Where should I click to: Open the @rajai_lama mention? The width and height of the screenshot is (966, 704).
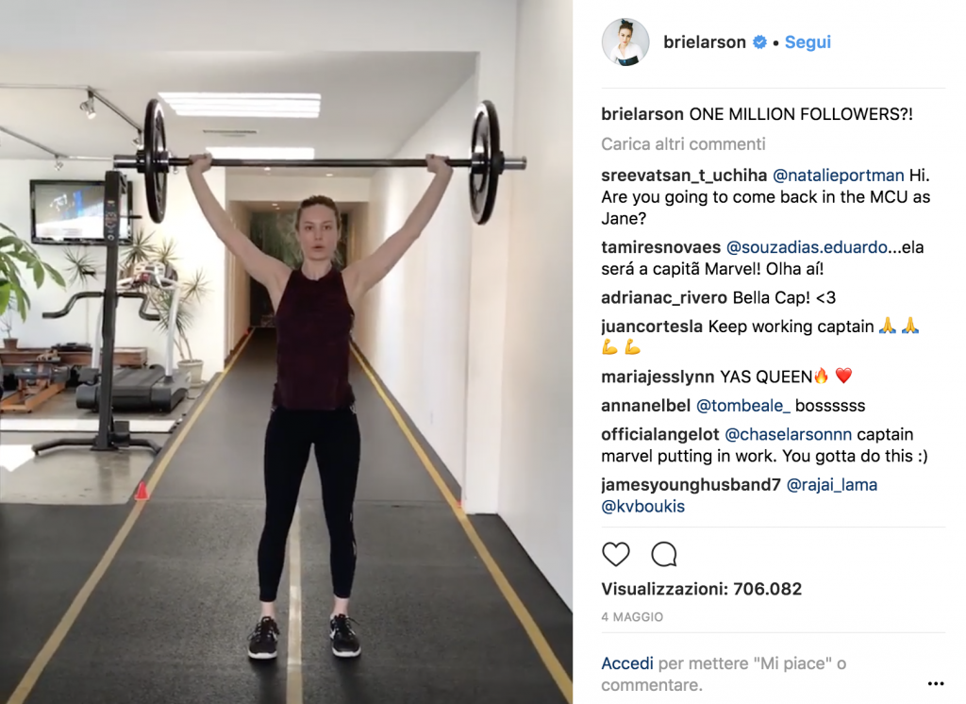pyautogui.click(x=832, y=485)
